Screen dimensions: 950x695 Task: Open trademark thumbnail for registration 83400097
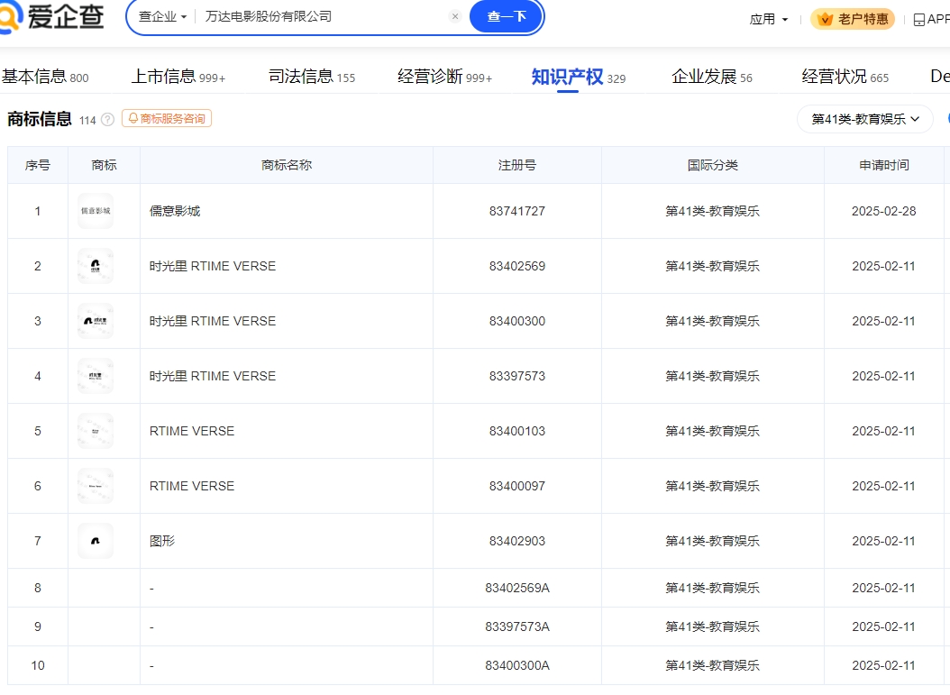pos(96,486)
